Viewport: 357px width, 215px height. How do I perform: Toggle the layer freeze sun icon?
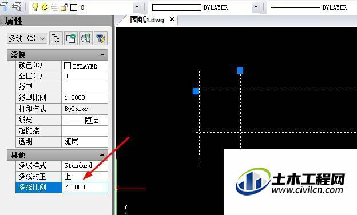click(45, 7)
